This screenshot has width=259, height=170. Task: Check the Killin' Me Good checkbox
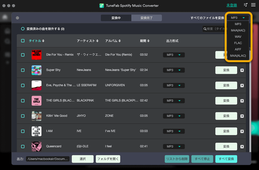(x=23, y=116)
